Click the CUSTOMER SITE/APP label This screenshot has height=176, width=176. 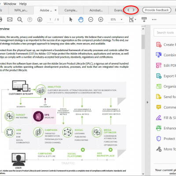coord(21,94)
